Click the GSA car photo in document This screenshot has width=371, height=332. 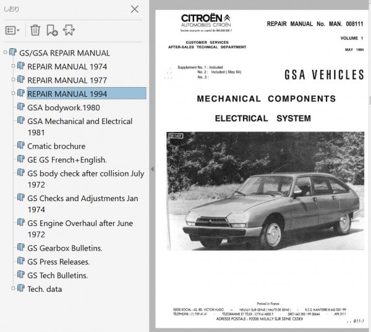[265, 191]
